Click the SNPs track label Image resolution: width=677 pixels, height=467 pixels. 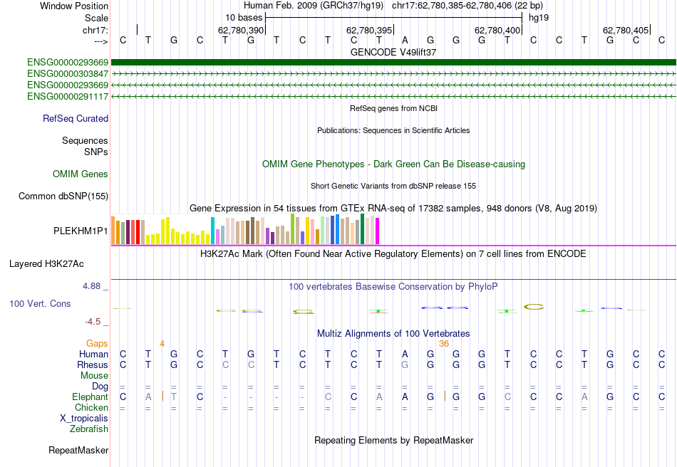tap(96, 152)
